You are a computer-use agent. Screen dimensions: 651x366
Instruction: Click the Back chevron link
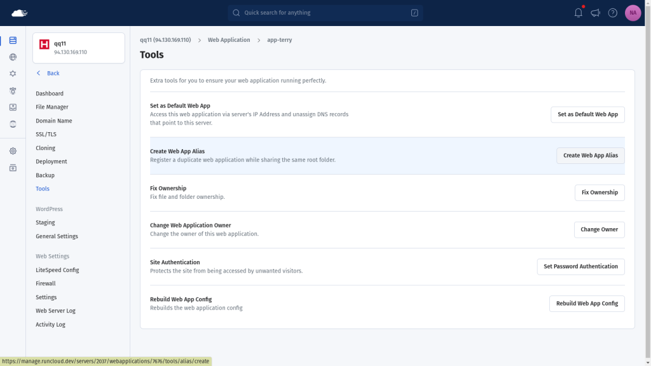point(48,73)
